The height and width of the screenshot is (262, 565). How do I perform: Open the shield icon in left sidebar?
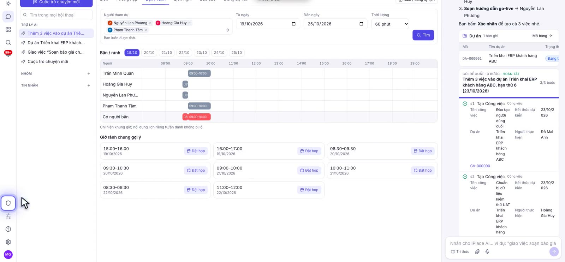pos(8,203)
